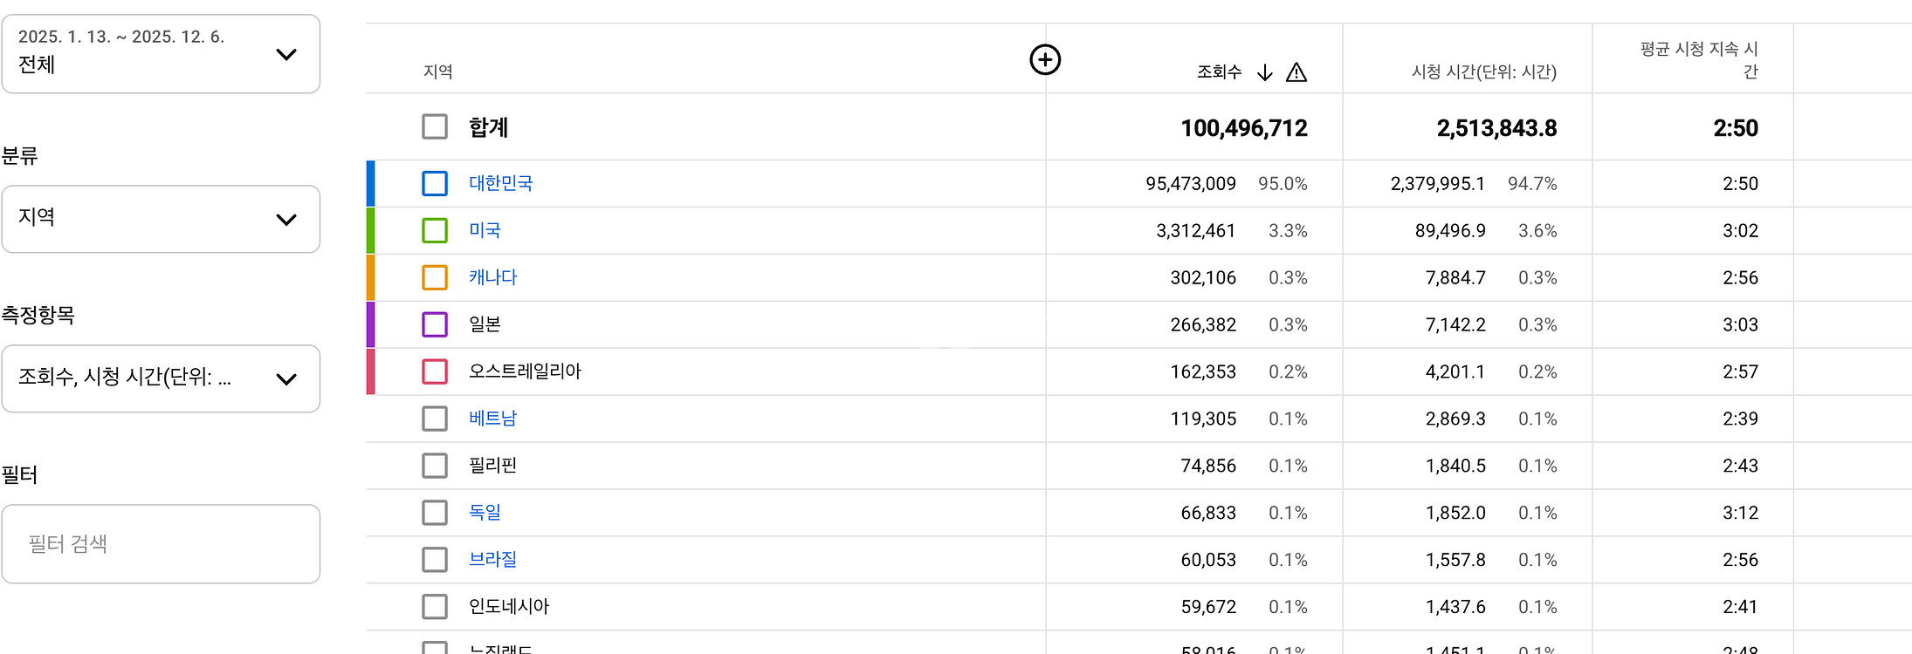Image resolution: width=1912 pixels, height=654 pixels.
Task: Open the 분류 dropdown showing 지역
Action: click(x=161, y=220)
